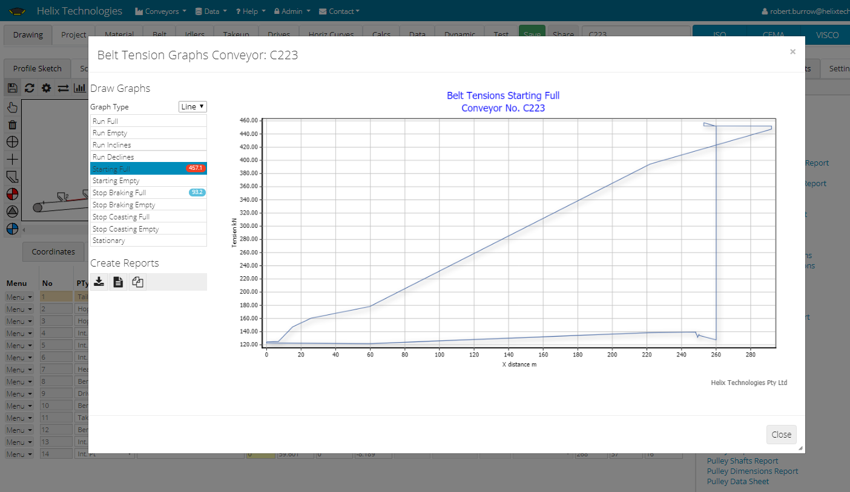
Task: Switch to the Drawing tab
Action: point(28,34)
